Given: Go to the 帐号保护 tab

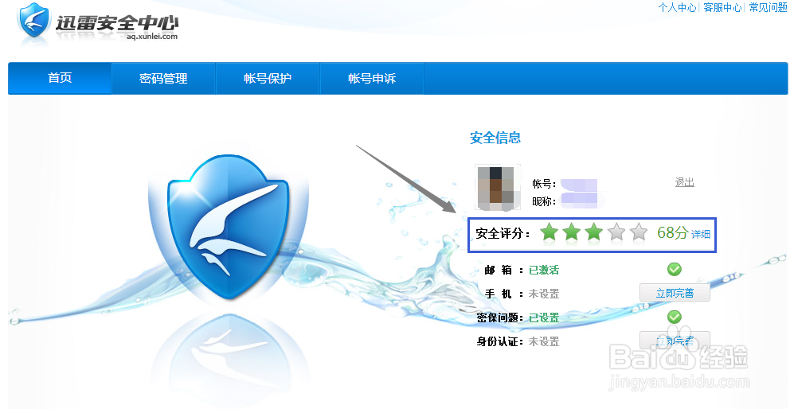Looking at the screenshot, I should click(268, 78).
